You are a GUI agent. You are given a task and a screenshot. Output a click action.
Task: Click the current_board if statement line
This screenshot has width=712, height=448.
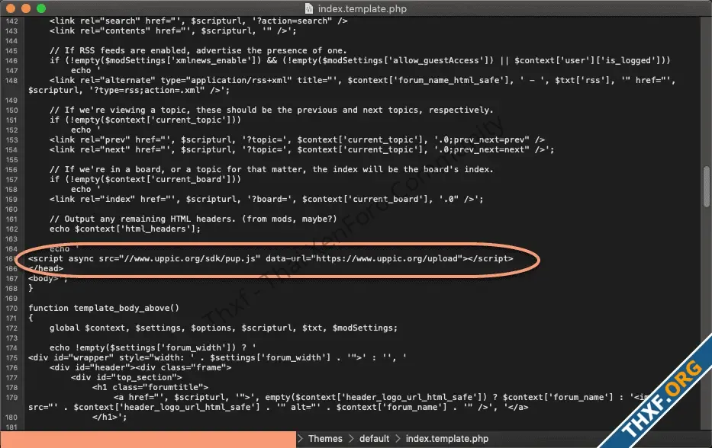[145, 179]
